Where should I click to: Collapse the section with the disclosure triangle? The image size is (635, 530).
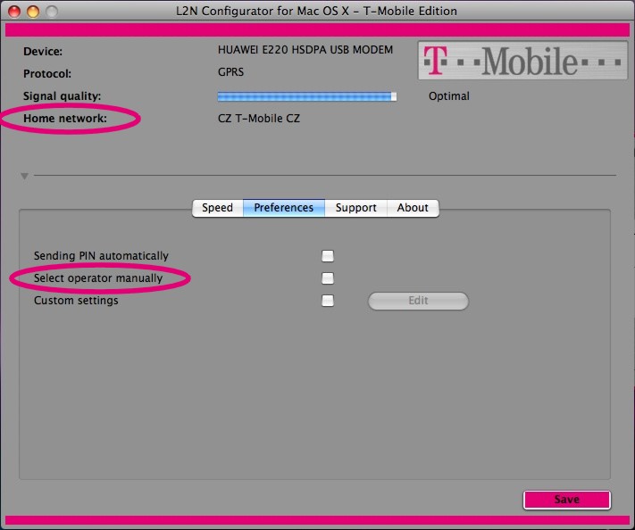(x=25, y=176)
